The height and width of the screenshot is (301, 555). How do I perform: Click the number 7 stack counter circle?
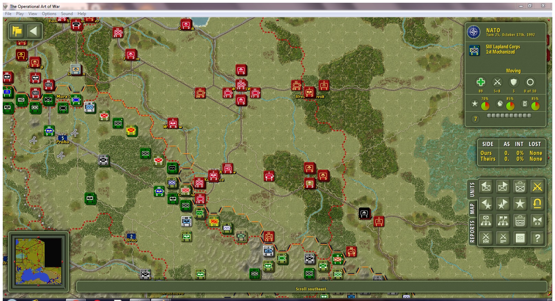coord(476,119)
